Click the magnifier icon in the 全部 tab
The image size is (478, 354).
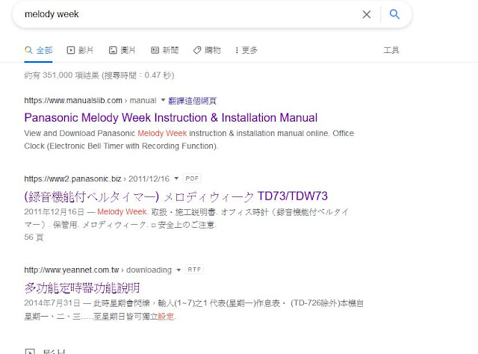coord(28,50)
